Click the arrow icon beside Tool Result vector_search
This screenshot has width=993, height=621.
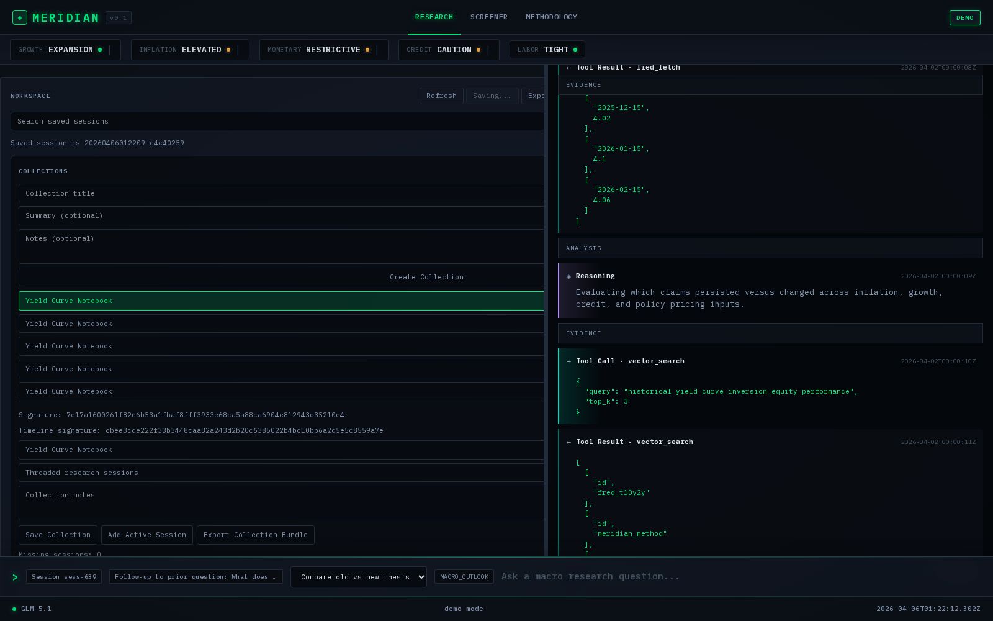tap(568, 442)
